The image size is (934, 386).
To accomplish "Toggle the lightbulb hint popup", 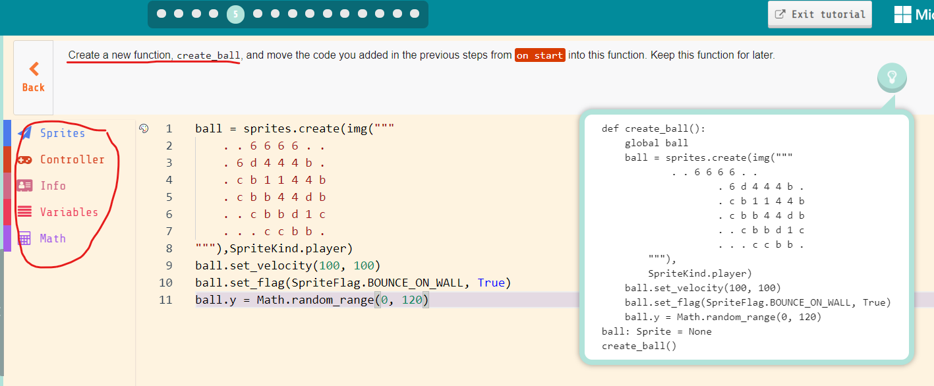I will pos(891,77).
